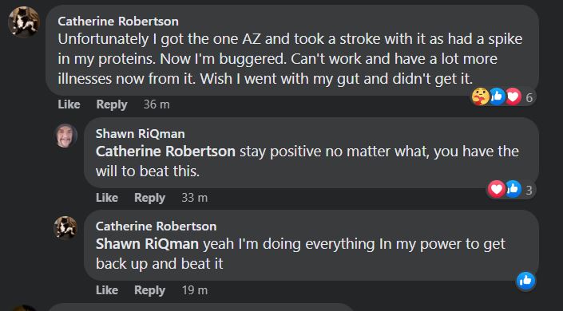
Task: Open Shawn RiQman author name link
Action: (140, 134)
